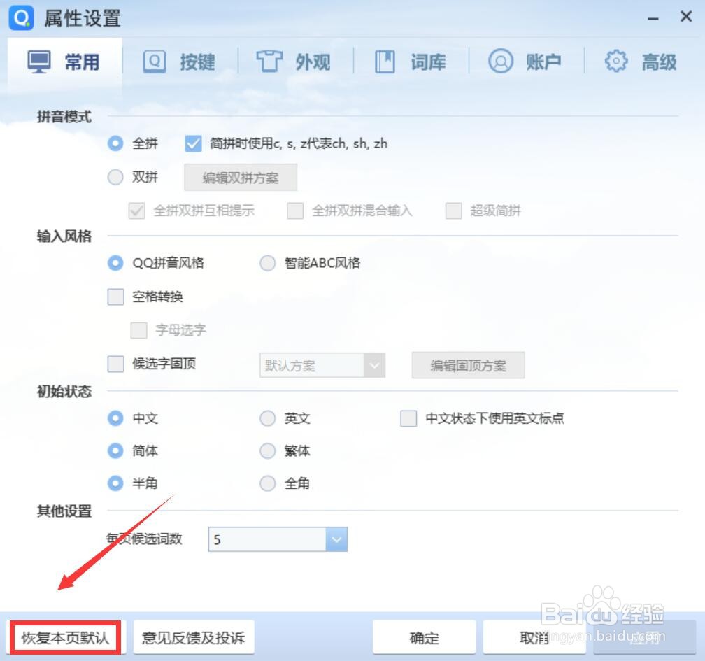
Task: Select 全角 mode
Action: [267, 483]
